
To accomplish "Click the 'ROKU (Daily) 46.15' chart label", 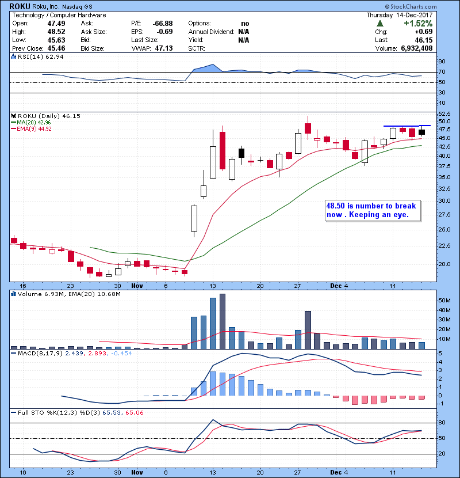I will coord(49,116).
